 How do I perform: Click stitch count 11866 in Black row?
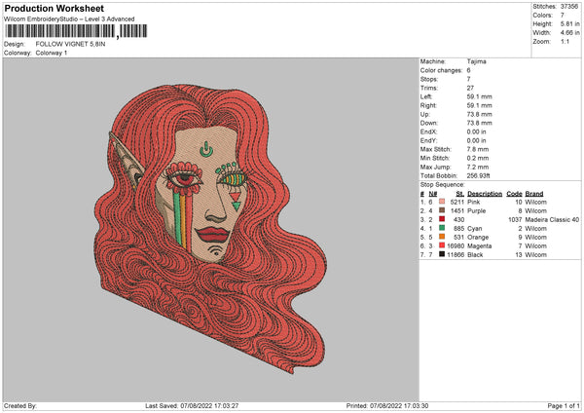pos(456,255)
